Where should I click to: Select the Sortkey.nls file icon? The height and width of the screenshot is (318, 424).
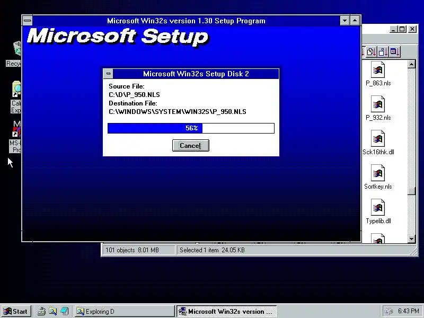click(378, 173)
